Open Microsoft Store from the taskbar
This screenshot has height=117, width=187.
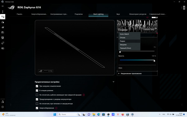pyautogui.click(x=103, y=115)
